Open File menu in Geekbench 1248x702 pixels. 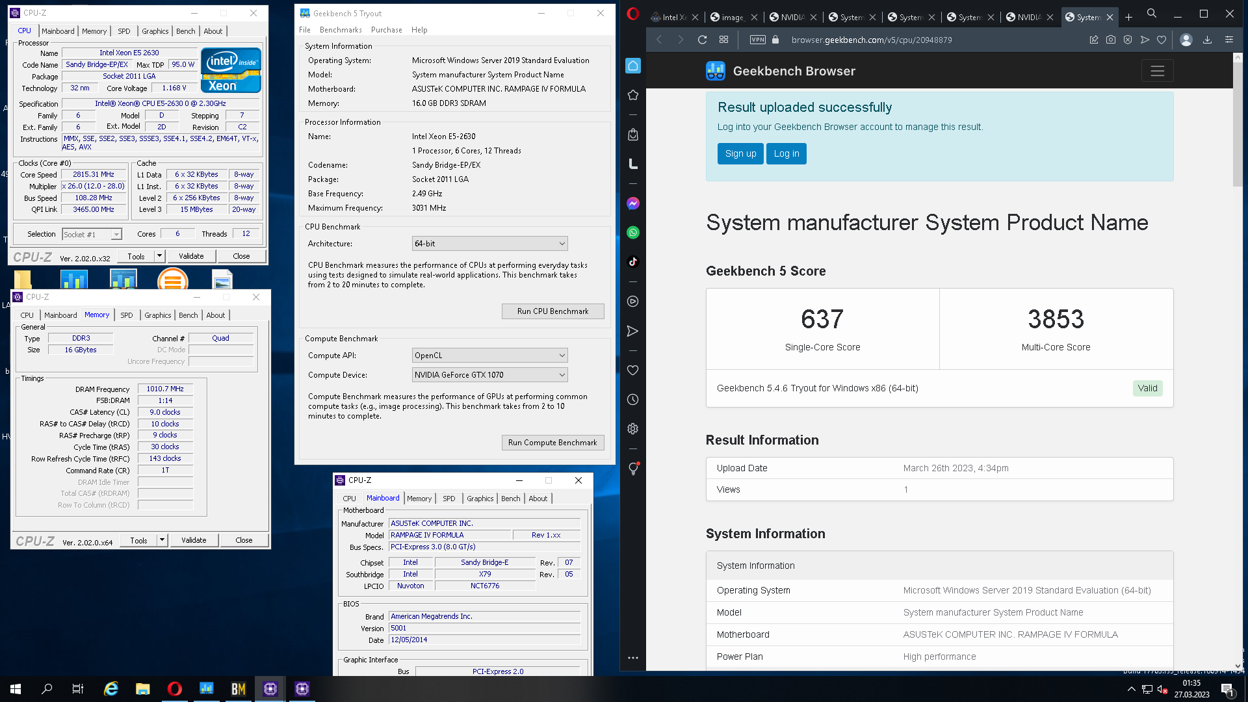coord(305,30)
